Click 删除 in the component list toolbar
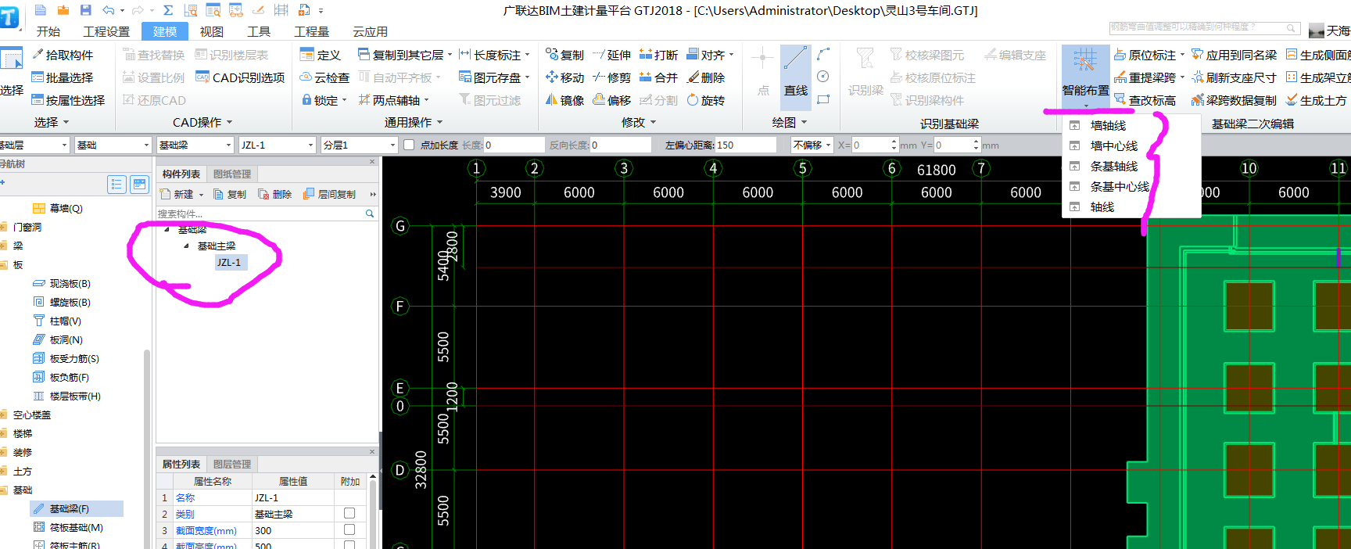The image size is (1351, 549). click(x=275, y=194)
